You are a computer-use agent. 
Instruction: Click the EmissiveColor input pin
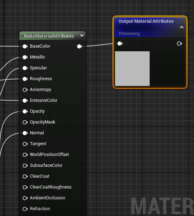point(25,100)
